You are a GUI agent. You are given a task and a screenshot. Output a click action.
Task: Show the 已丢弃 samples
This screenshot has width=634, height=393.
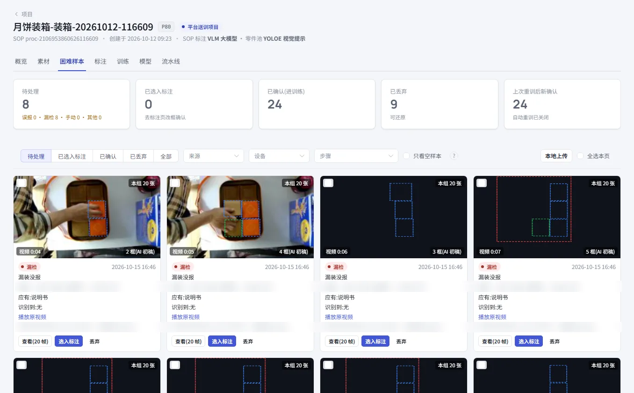click(138, 156)
